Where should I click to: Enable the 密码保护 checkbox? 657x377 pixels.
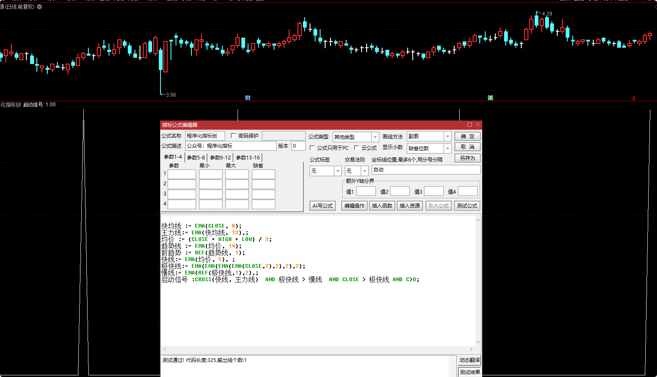point(233,136)
